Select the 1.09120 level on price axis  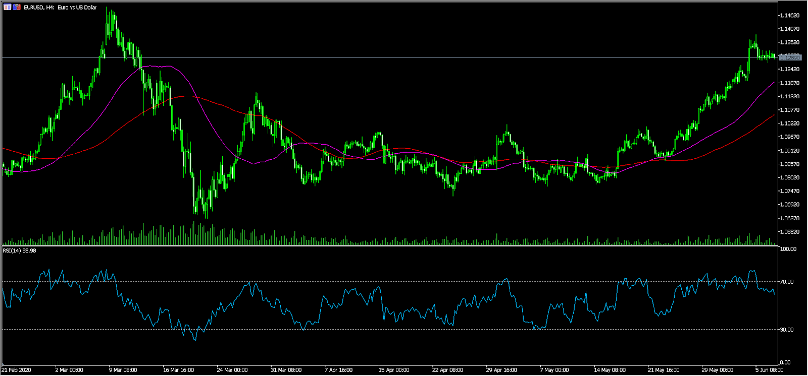coord(789,151)
